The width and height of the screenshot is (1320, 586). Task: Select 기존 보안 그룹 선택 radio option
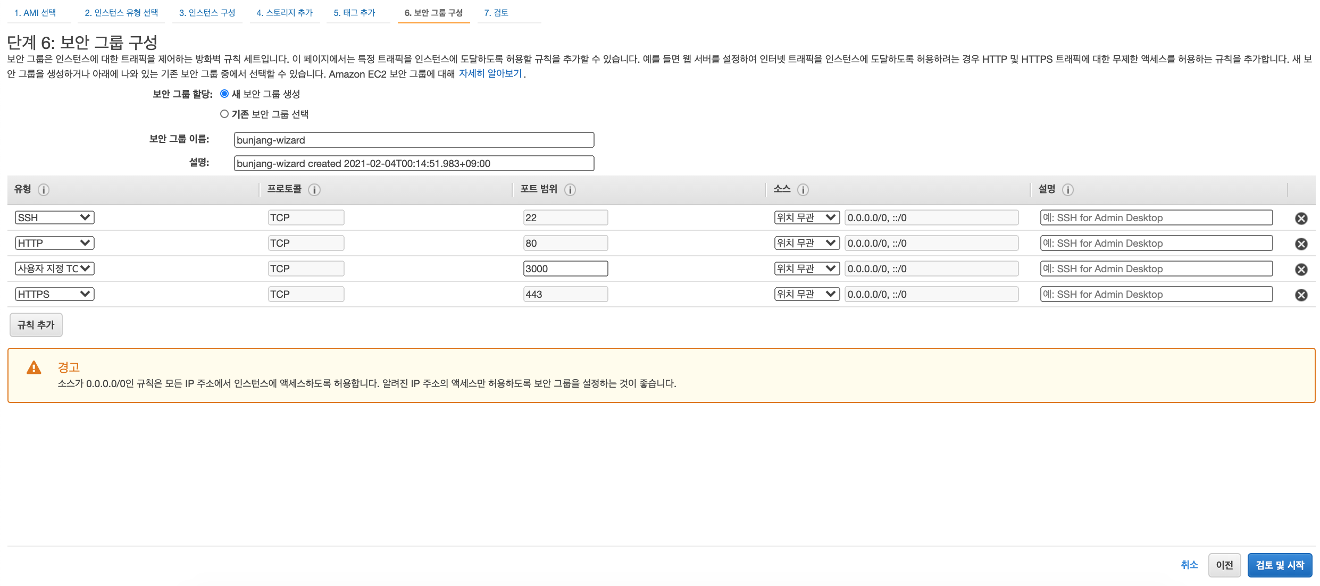click(x=224, y=114)
